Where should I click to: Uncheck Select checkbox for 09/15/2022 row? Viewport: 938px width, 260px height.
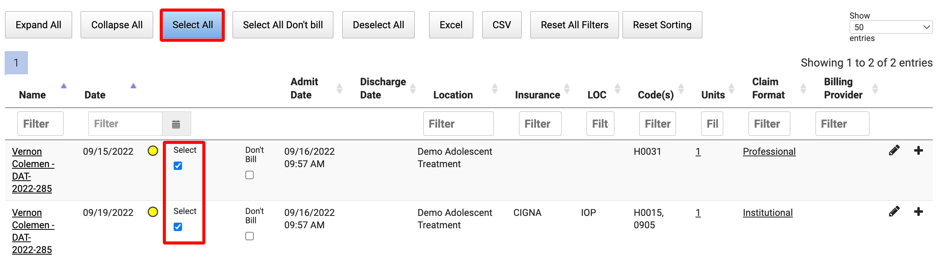point(178,166)
